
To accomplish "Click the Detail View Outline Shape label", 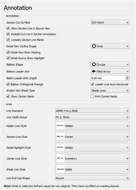I will pos(21,46).
